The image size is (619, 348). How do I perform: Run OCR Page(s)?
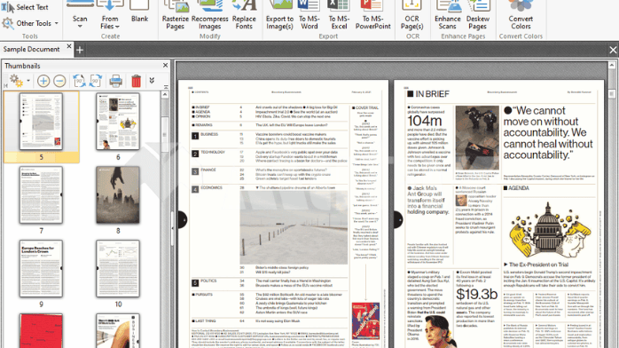411,16
